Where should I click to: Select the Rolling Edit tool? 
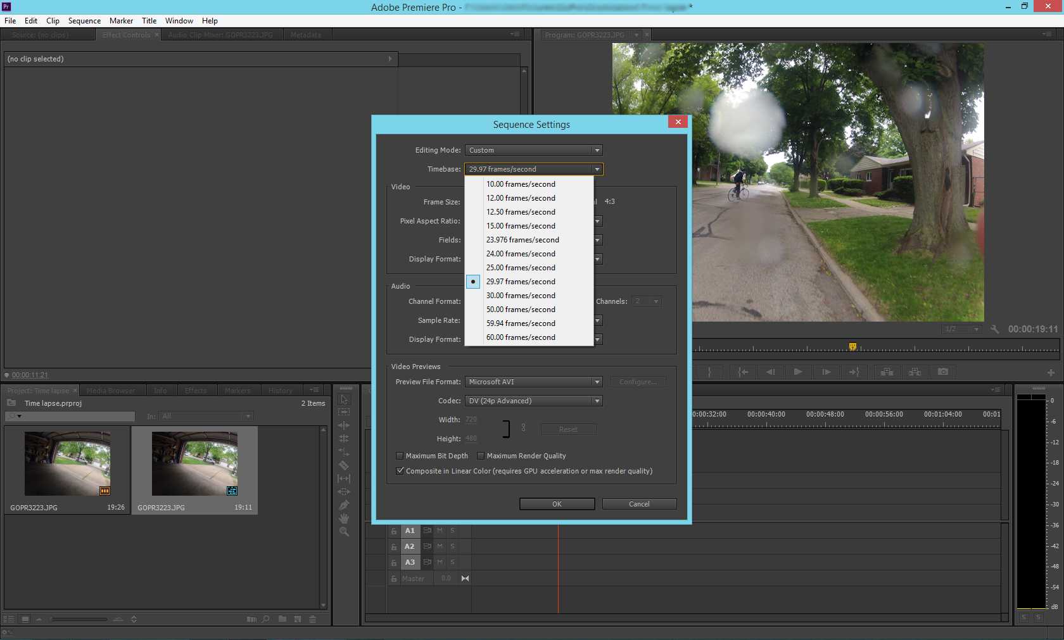tap(344, 439)
